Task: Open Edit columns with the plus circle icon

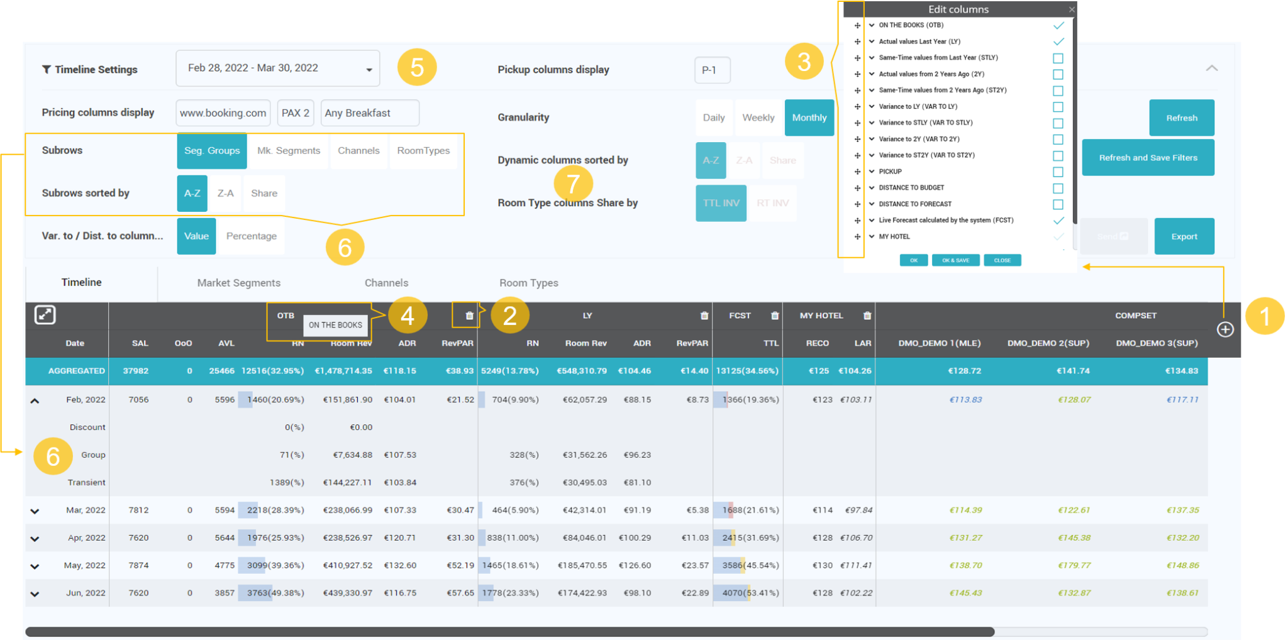Action: point(1224,329)
